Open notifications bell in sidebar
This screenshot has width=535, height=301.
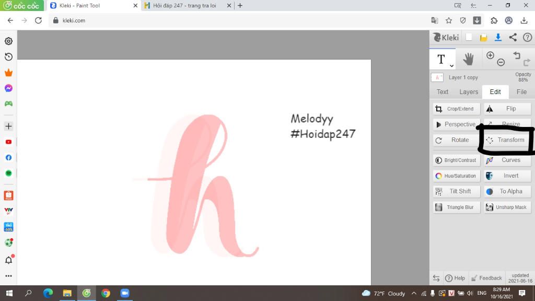[8, 260]
